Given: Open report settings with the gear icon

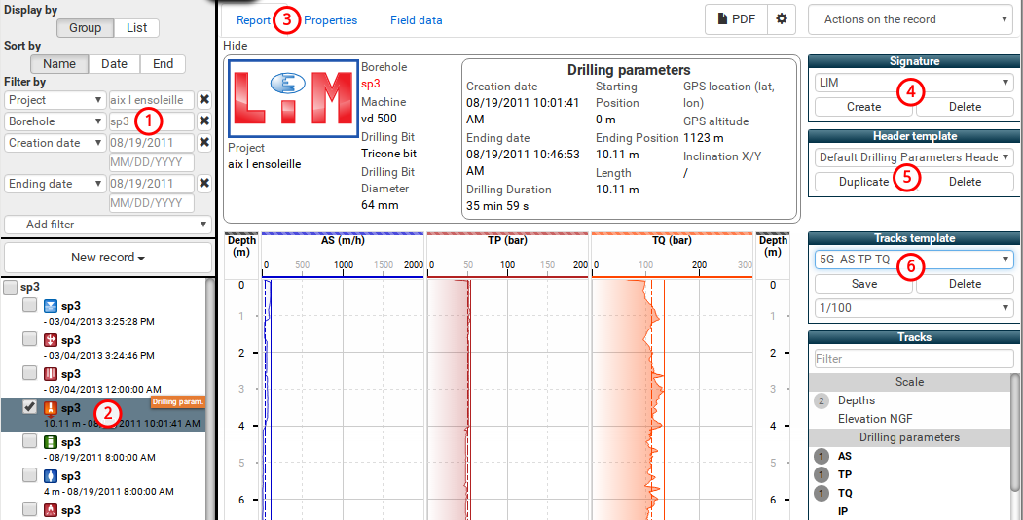Looking at the screenshot, I should (781, 19).
